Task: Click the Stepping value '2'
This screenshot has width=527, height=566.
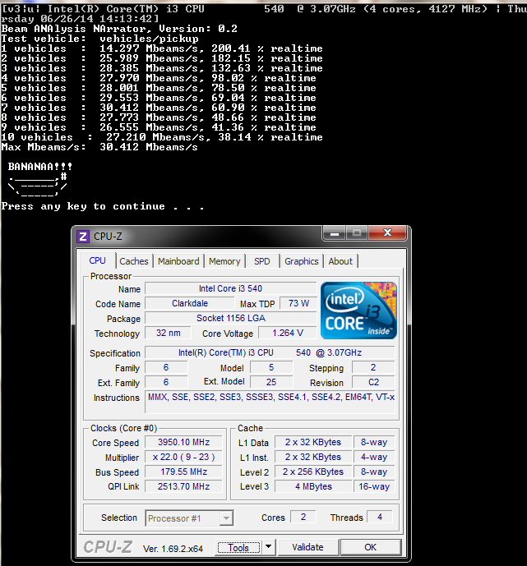Action: [373, 367]
